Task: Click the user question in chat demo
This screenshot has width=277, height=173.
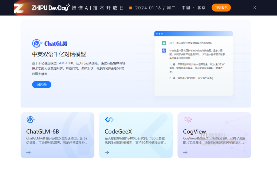Action: coord(191,43)
